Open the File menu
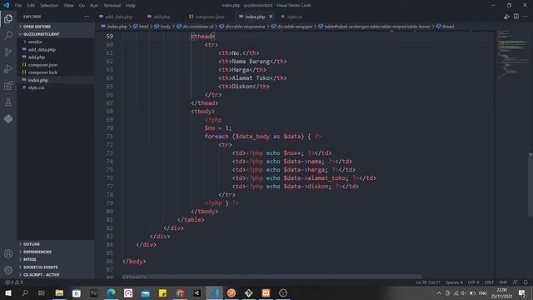533x300 pixels. (x=18, y=6)
